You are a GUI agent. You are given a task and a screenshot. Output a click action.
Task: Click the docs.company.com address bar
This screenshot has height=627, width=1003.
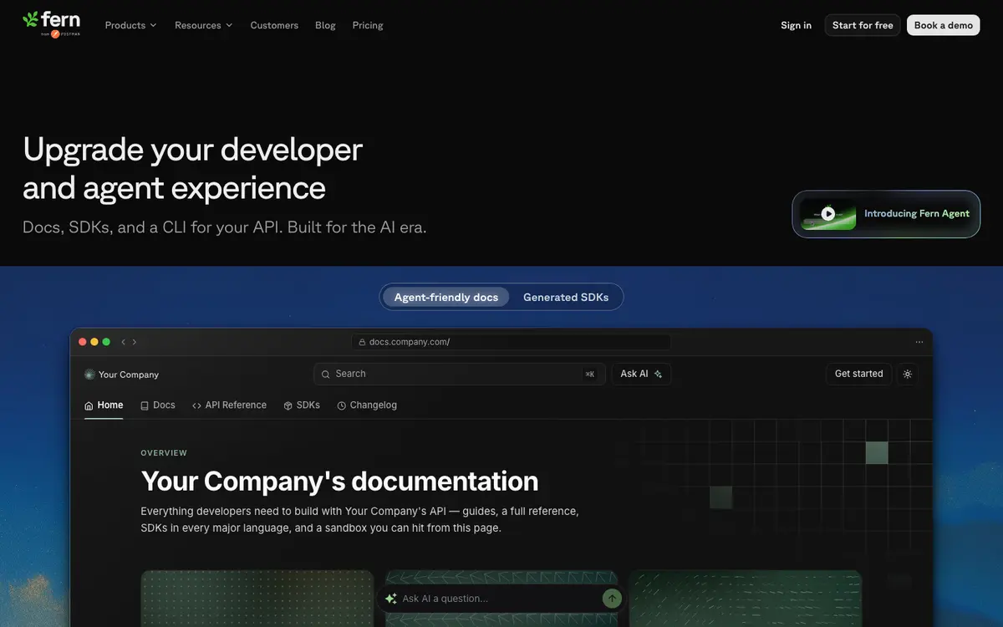[512, 342]
